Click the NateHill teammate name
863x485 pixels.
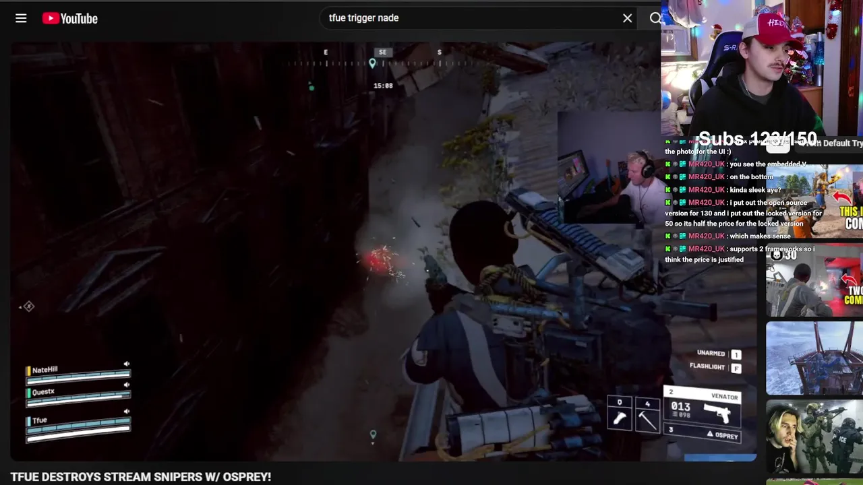tap(44, 370)
